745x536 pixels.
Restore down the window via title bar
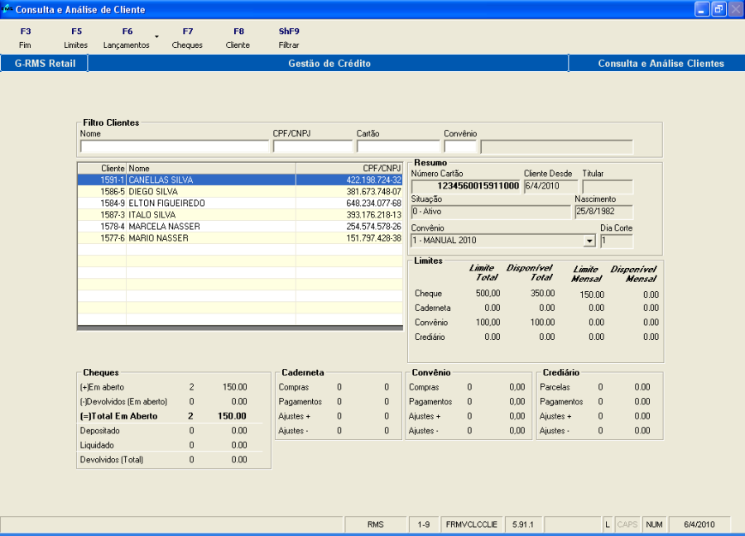tap(719, 9)
